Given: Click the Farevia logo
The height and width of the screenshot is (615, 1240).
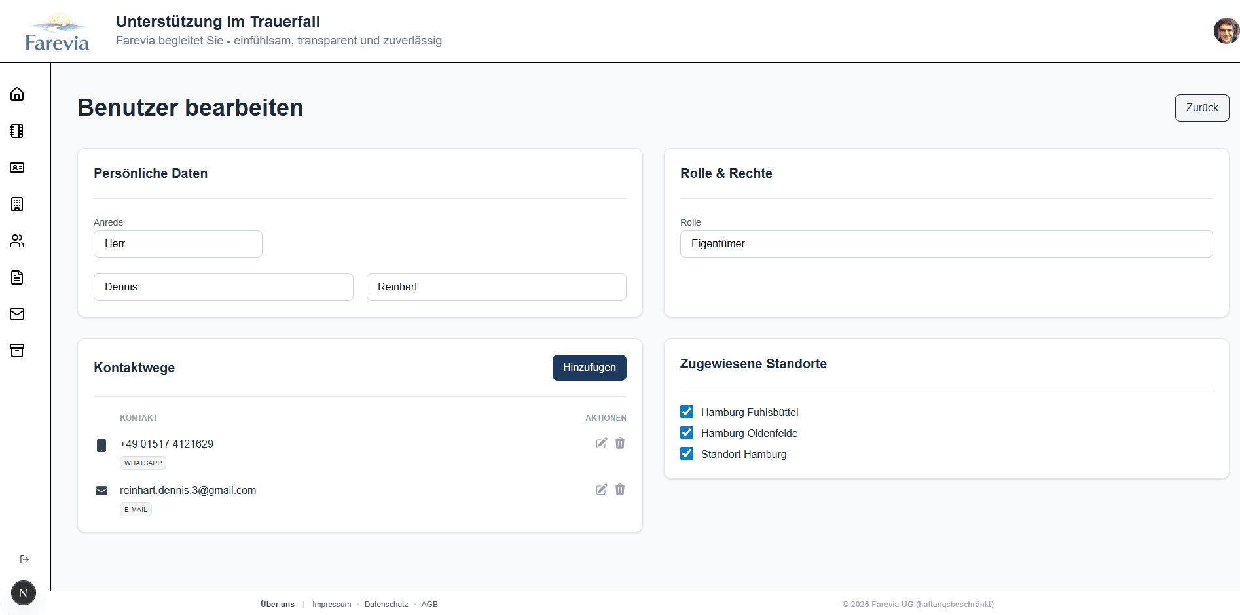Looking at the screenshot, I should [56, 33].
